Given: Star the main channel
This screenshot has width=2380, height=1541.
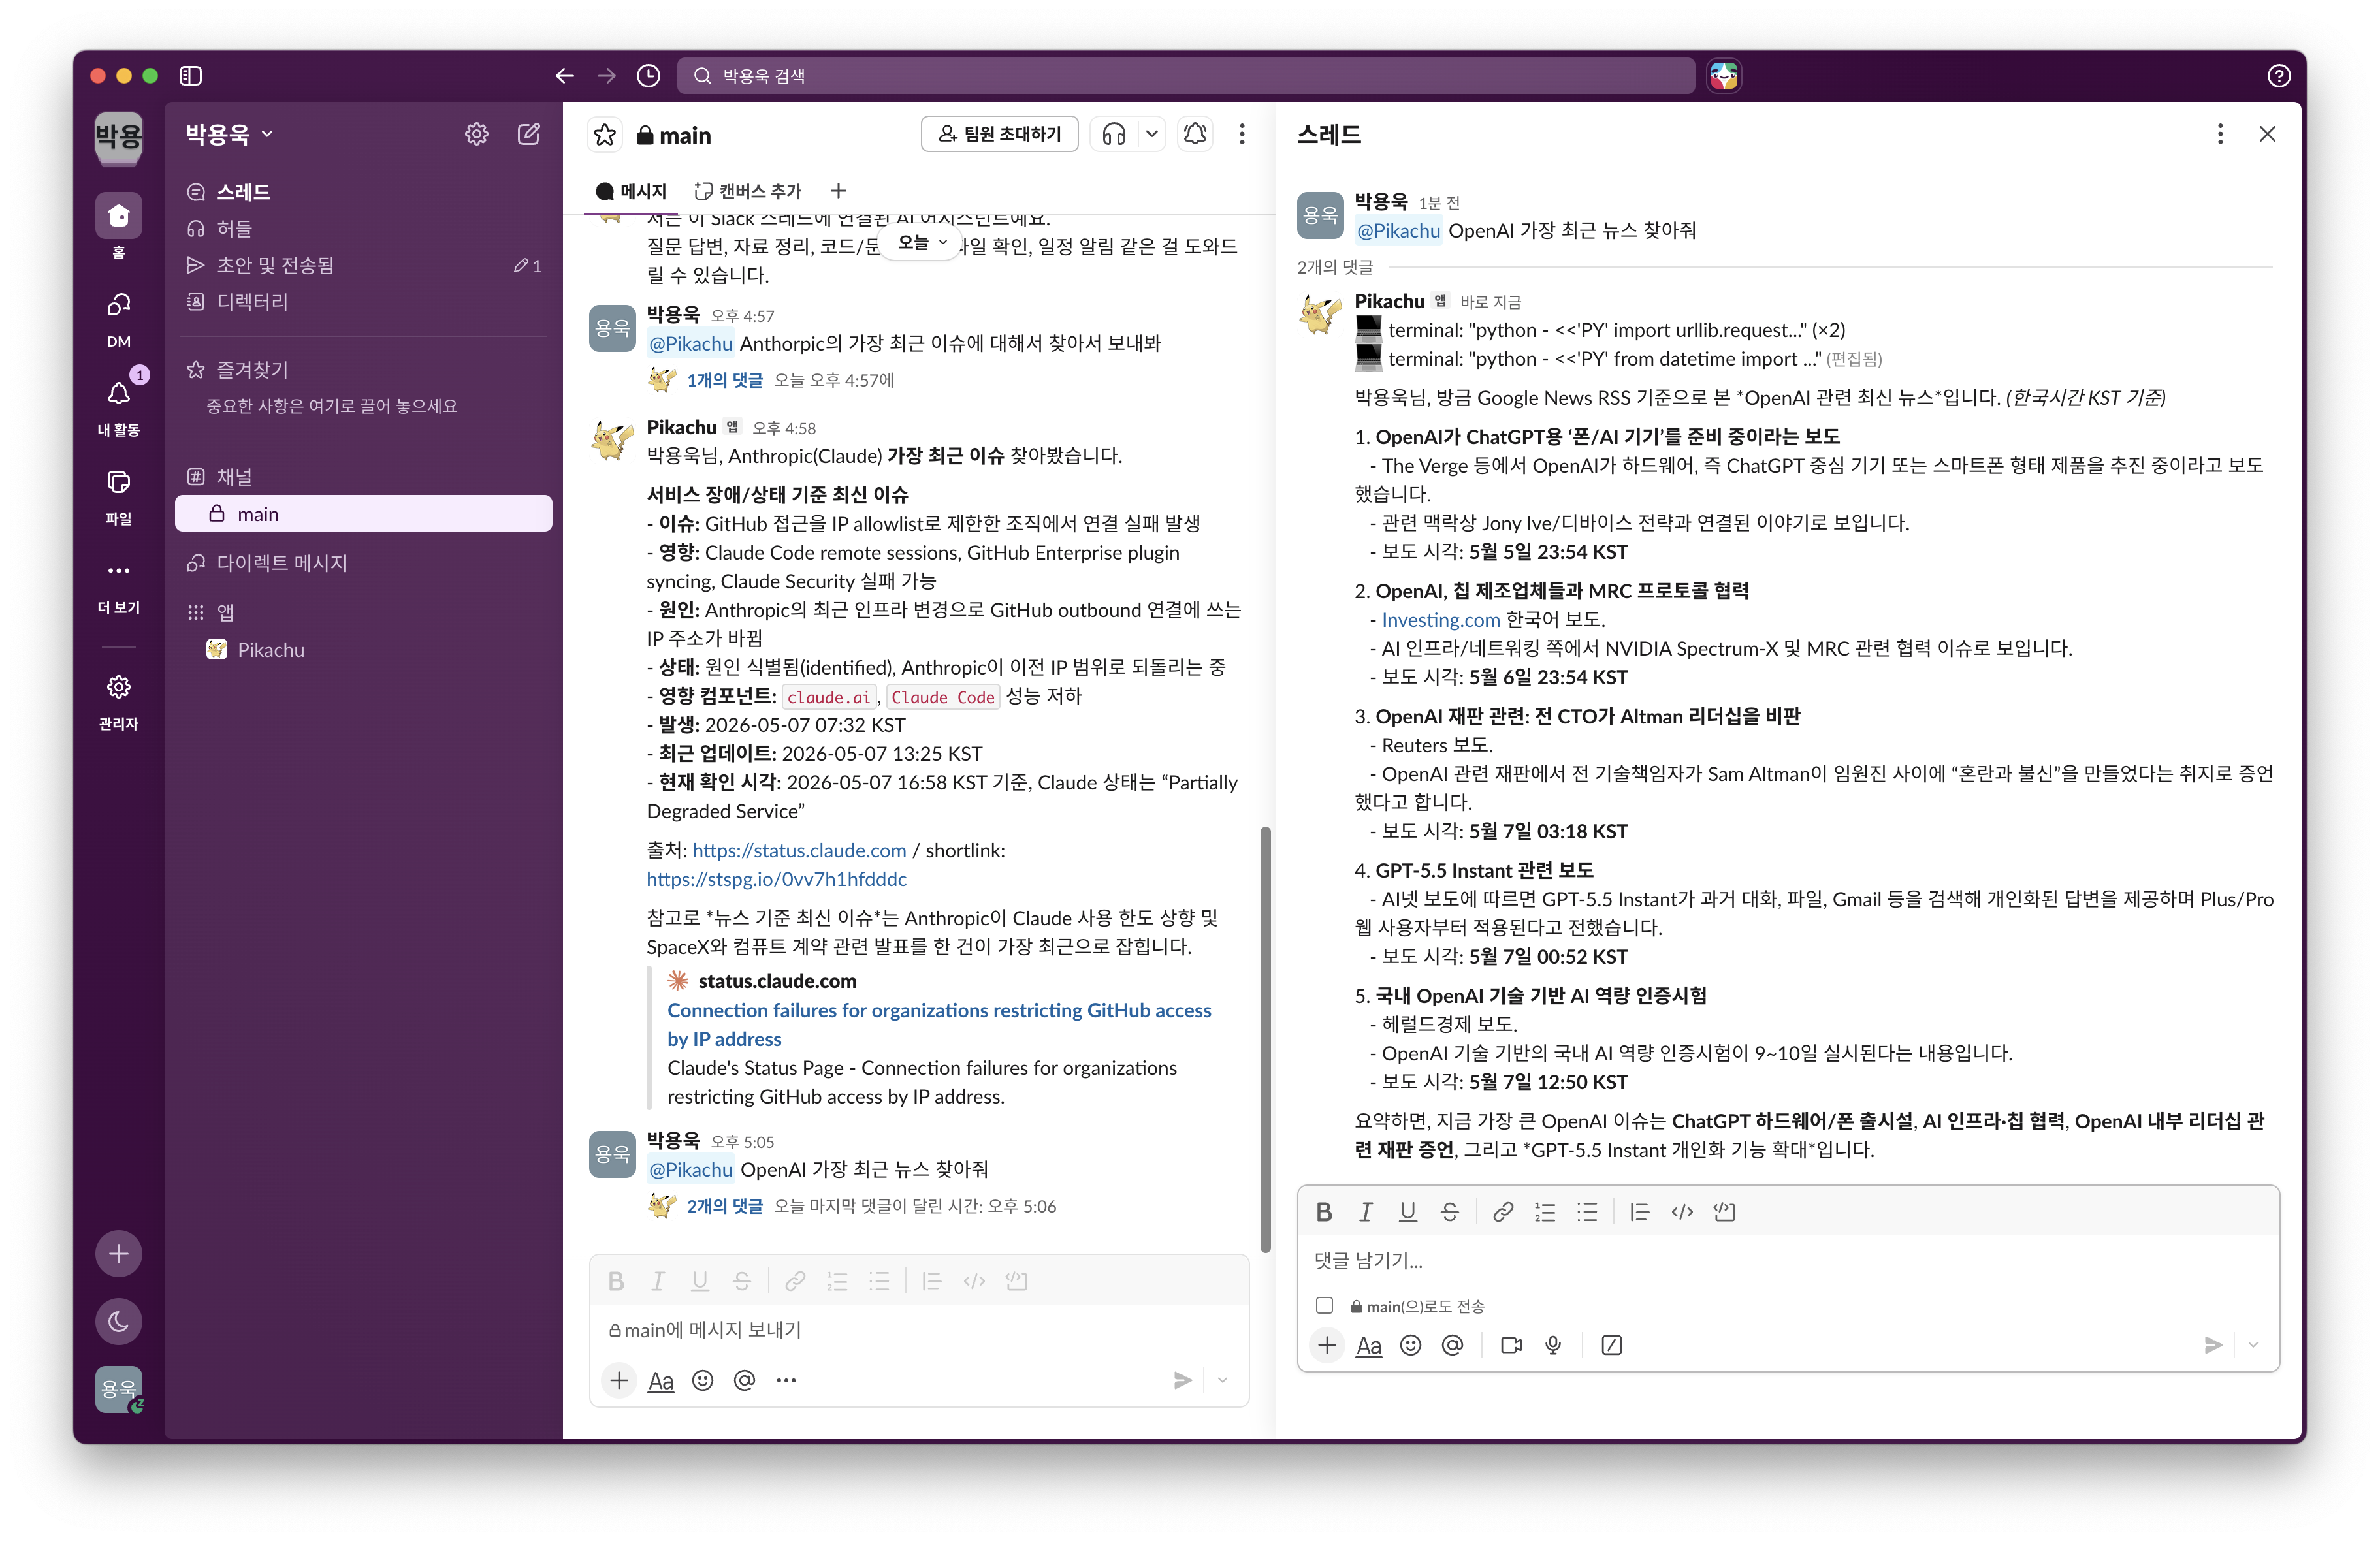Looking at the screenshot, I should pyautogui.click(x=605, y=135).
